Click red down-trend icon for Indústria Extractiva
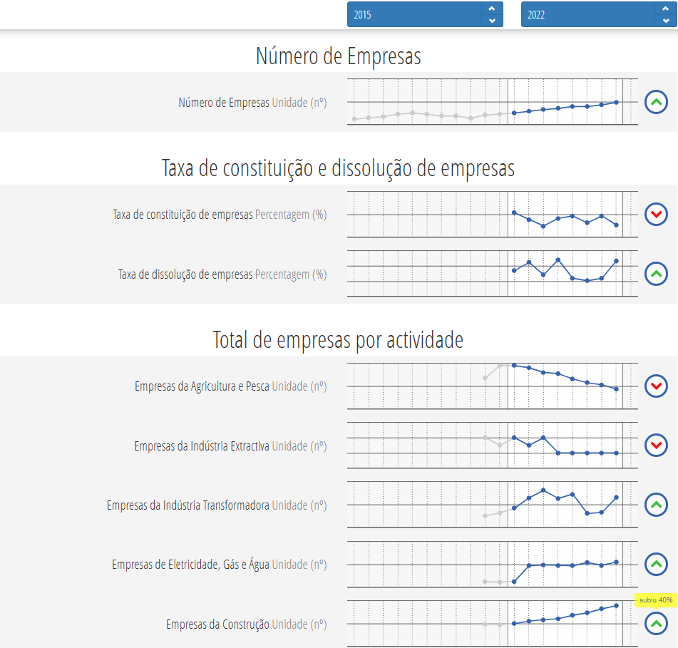 (656, 446)
